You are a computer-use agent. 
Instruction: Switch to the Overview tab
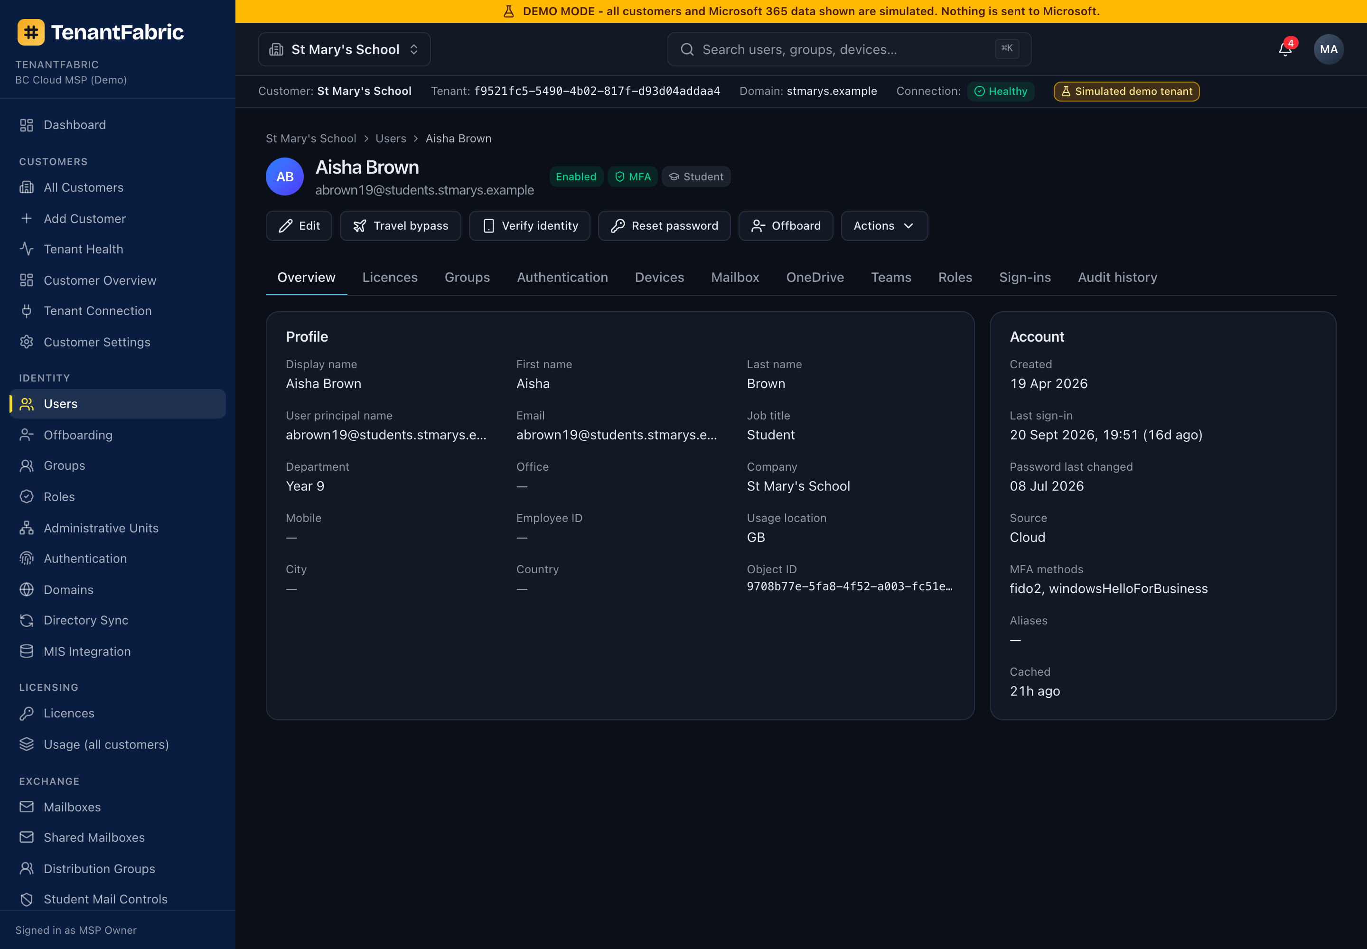click(x=306, y=278)
